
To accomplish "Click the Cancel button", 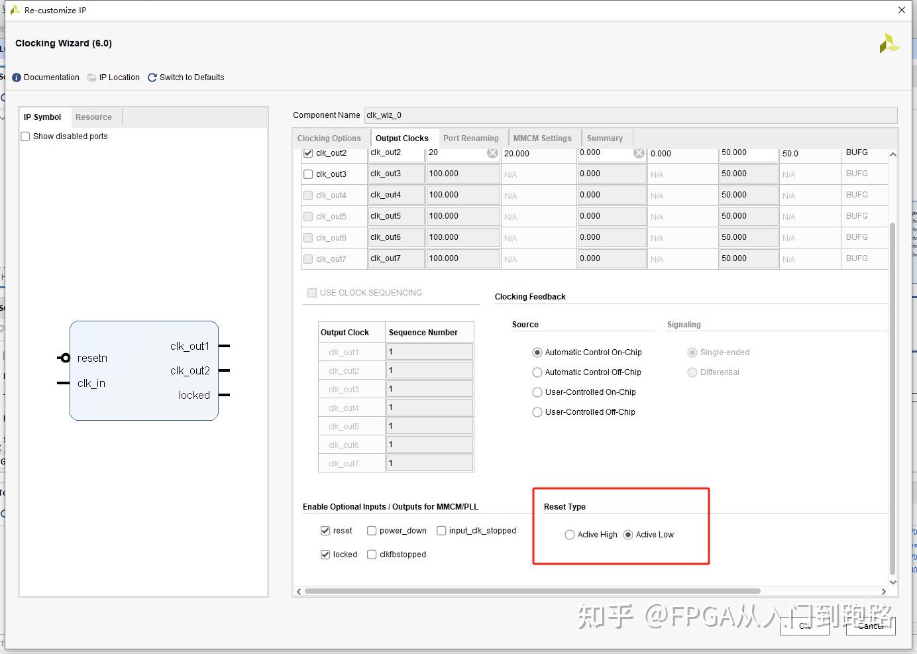I will pos(870,626).
